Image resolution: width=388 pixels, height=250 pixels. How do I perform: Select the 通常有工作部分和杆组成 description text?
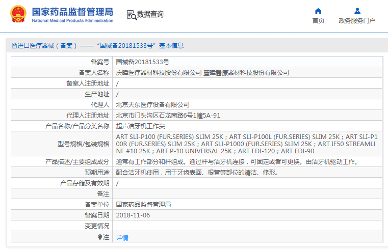click(237, 162)
